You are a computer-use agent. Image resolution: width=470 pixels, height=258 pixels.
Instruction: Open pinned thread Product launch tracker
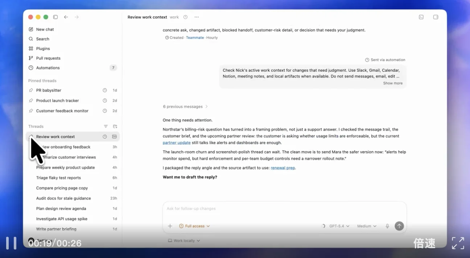pyautogui.click(x=57, y=100)
